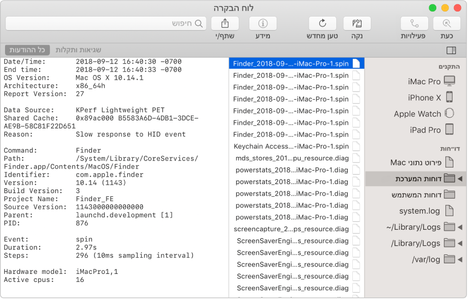
Task: Select iPad Pro device in sidebar
Action: tap(416, 130)
